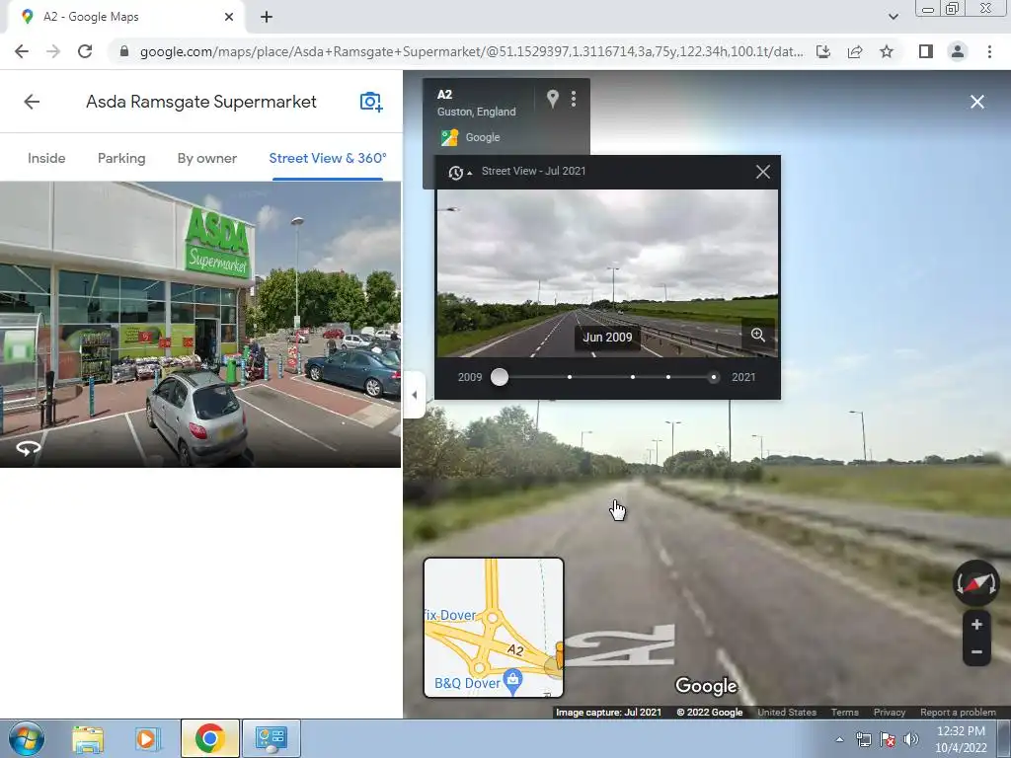The width and height of the screenshot is (1011, 758).
Task: Open the tab search dropdown arrow
Action: [x=893, y=17]
